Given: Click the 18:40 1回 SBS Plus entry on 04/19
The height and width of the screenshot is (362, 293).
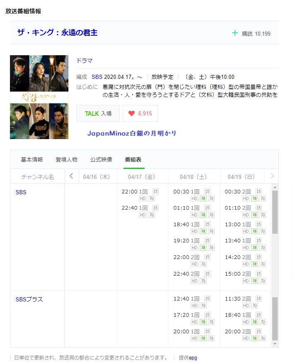Looking at the screenshot, I should pyautogui.click(x=237, y=315).
